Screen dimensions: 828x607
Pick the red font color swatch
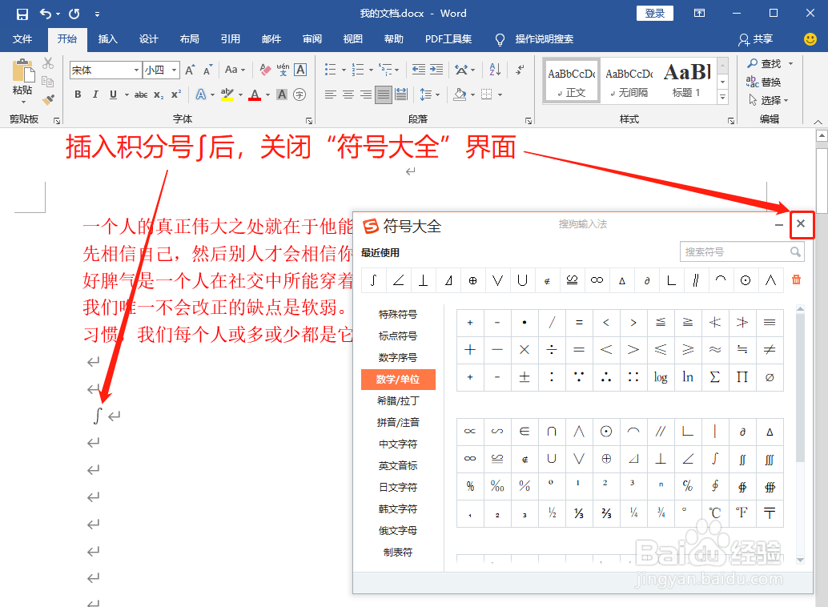(255, 94)
